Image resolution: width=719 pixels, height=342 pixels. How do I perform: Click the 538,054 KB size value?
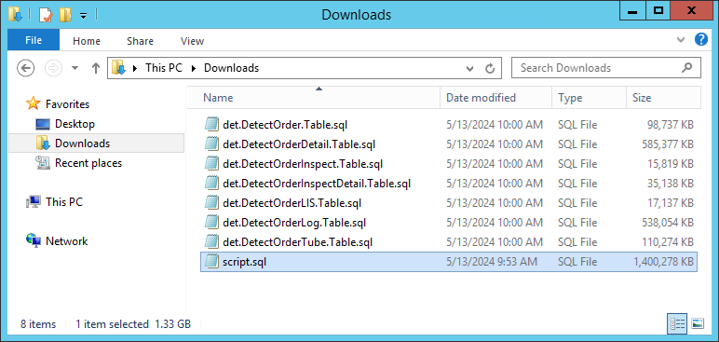pos(668,223)
